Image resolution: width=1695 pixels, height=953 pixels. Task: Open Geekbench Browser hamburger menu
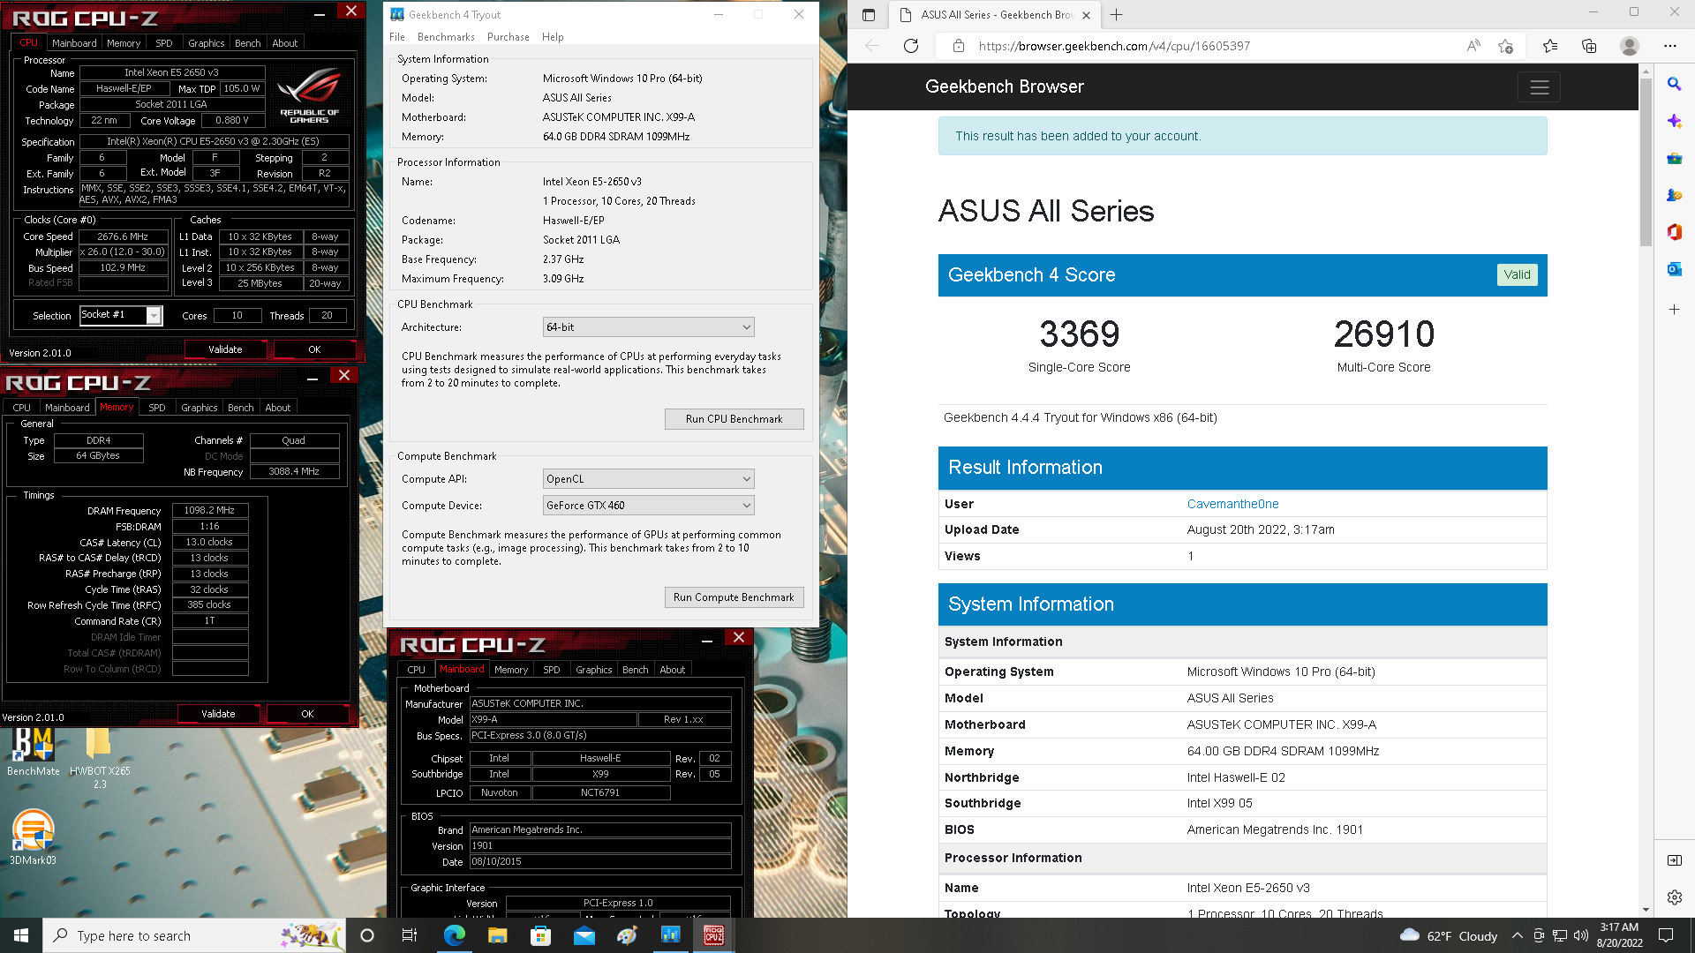pos(1540,86)
